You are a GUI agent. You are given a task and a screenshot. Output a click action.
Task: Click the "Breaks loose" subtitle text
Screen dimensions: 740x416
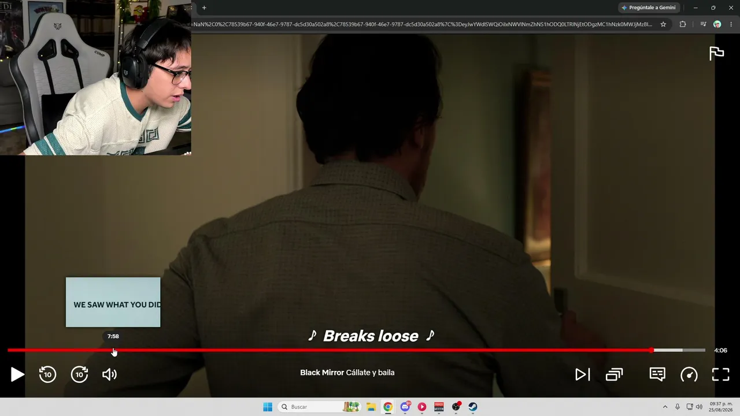371,336
